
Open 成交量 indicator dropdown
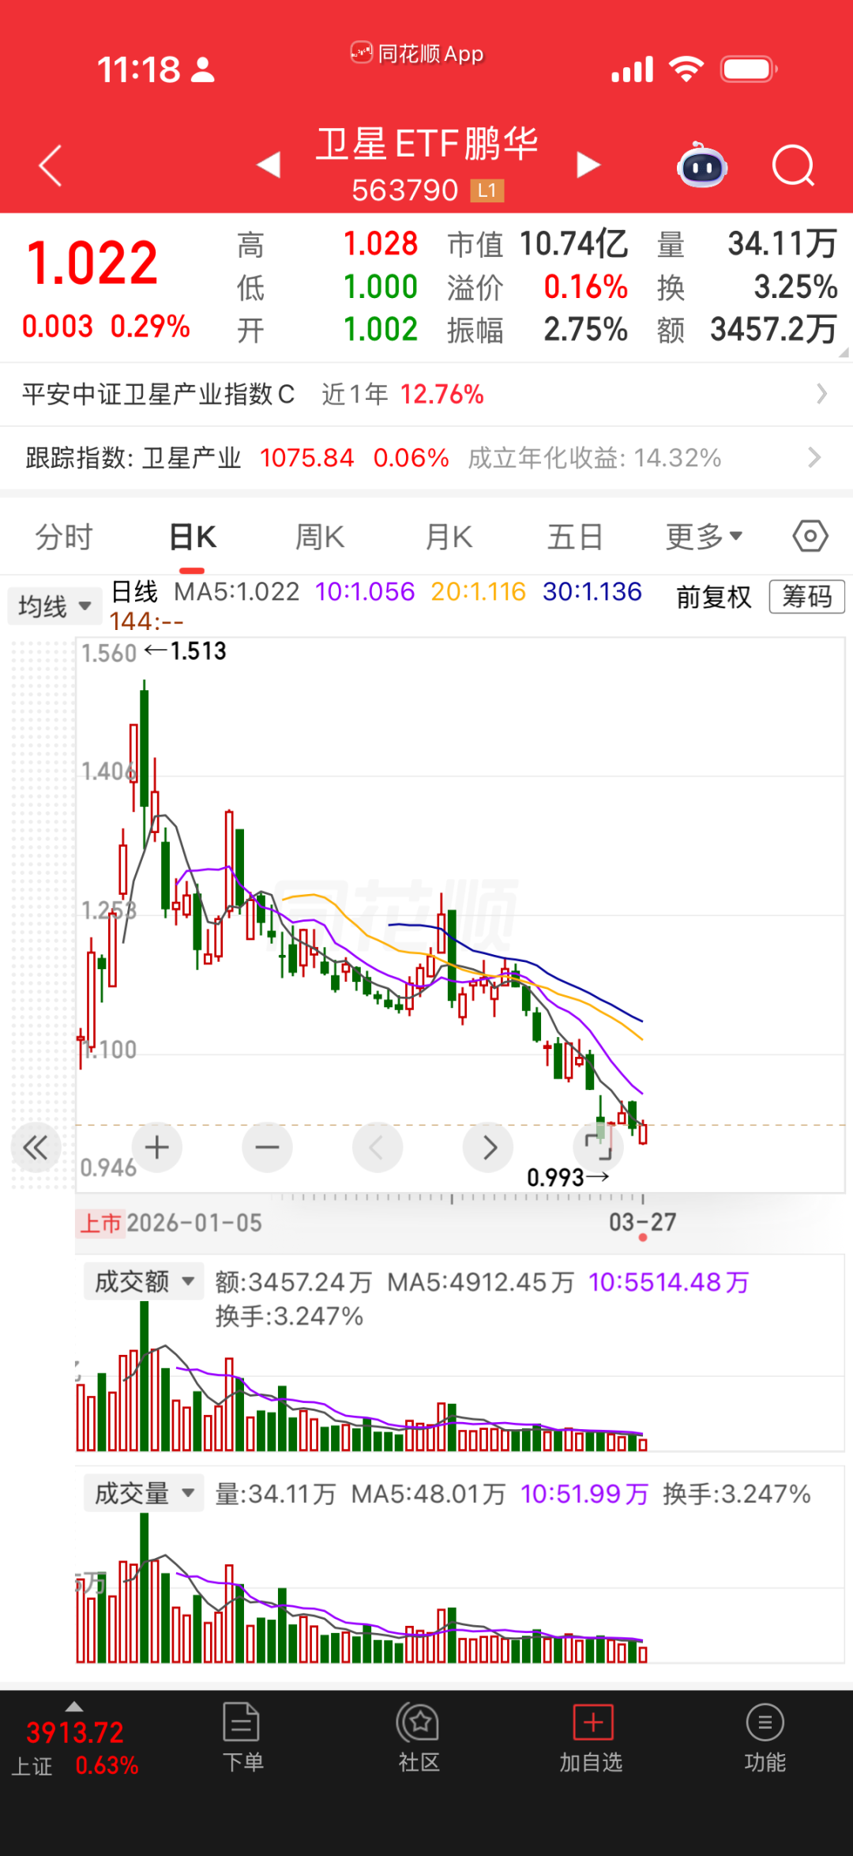click(x=144, y=1493)
